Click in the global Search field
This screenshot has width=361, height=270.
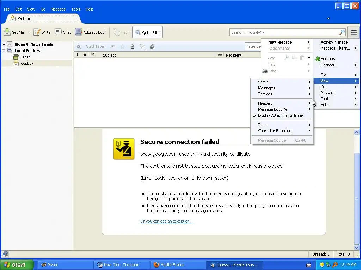[284, 32]
